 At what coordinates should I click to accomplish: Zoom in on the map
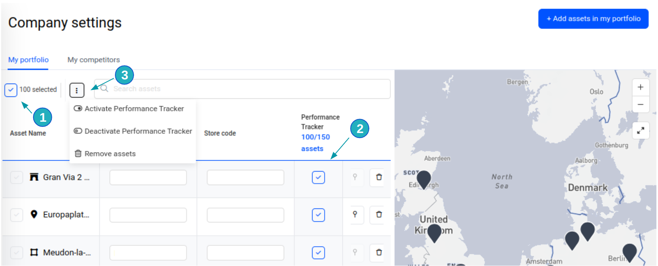640,87
